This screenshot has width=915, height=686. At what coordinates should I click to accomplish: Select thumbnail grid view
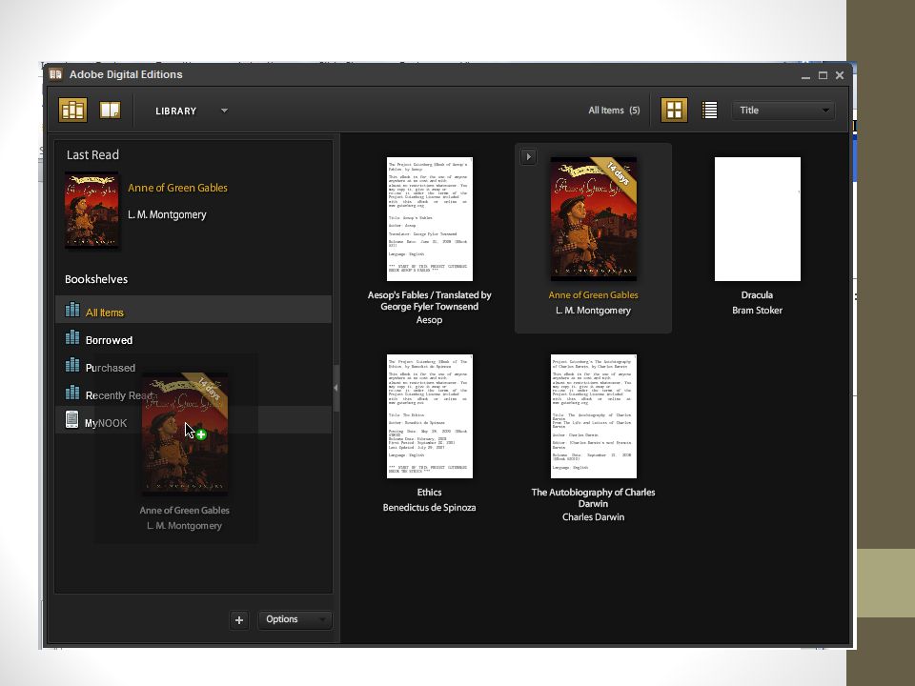click(x=674, y=111)
